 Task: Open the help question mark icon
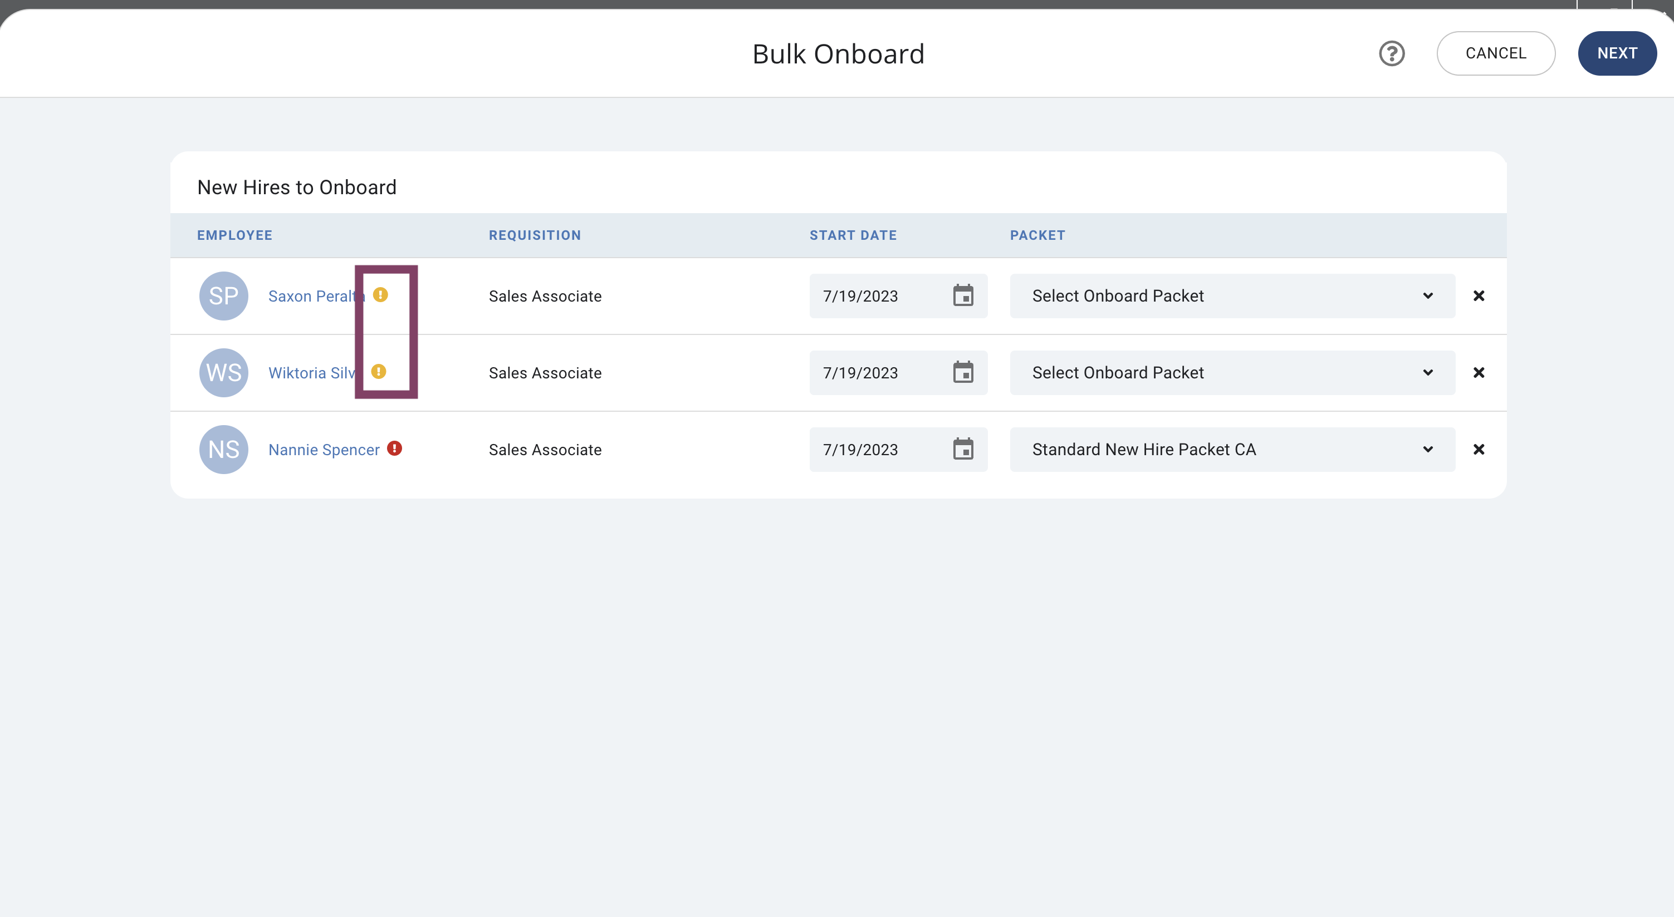click(1391, 53)
